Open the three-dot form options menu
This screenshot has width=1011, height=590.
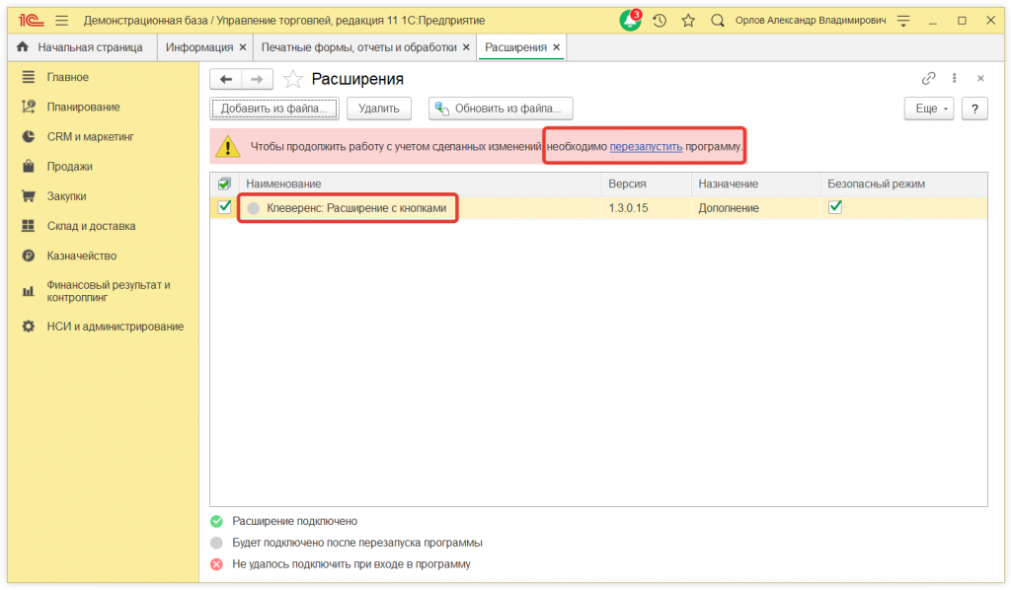click(x=955, y=79)
